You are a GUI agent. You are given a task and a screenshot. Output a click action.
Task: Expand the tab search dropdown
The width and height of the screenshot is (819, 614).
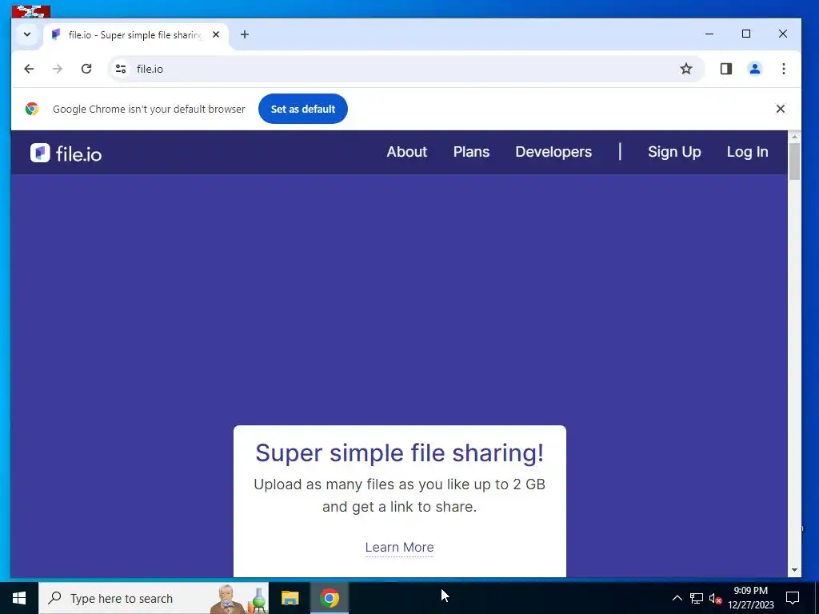tap(27, 34)
